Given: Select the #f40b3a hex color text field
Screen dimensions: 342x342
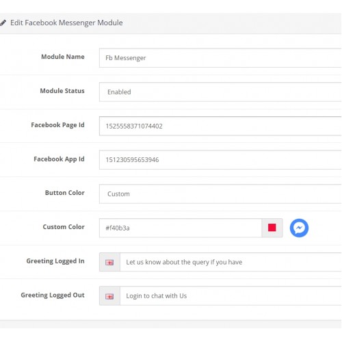Looking at the screenshot, I should pos(181,228).
